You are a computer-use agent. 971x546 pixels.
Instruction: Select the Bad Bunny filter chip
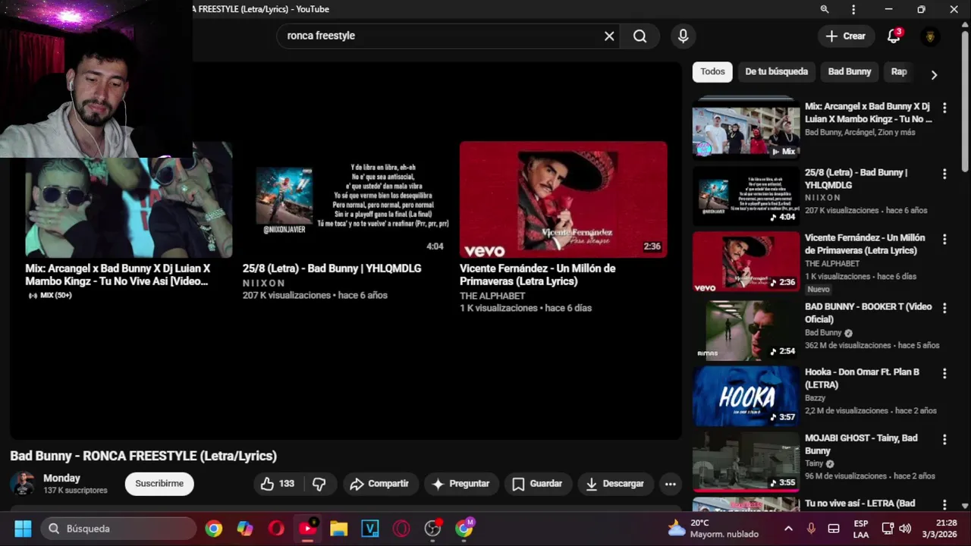coord(850,71)
